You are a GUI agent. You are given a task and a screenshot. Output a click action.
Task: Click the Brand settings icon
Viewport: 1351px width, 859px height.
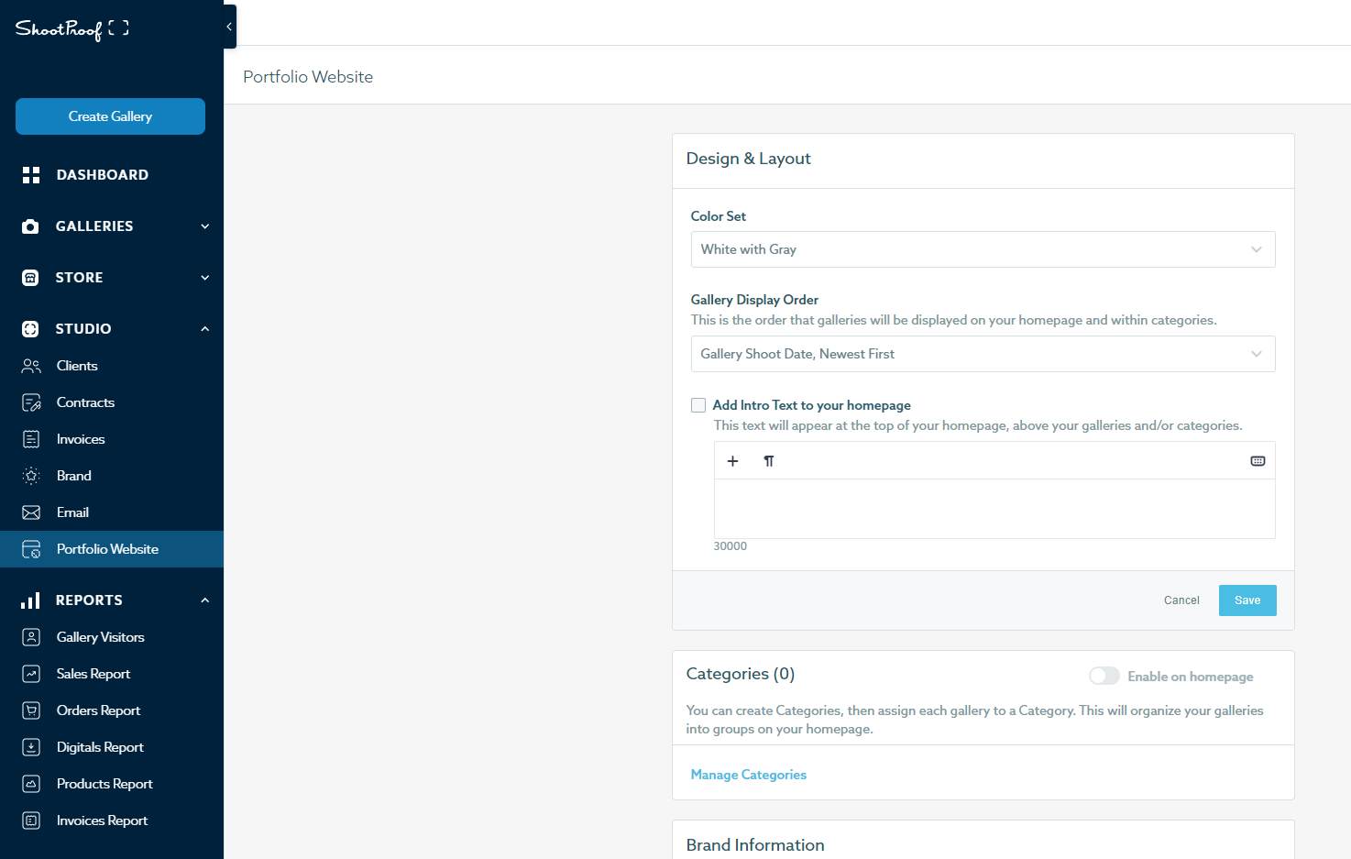point(31,475)
